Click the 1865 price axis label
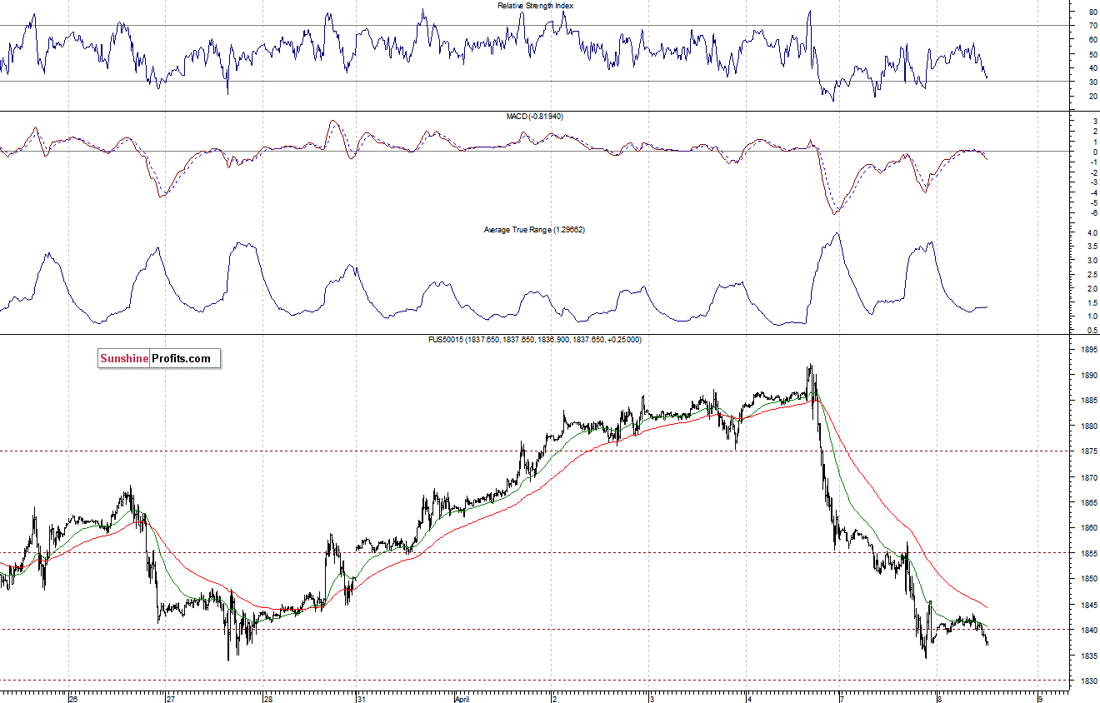The image size is (1100, 703). [1089, 502]
